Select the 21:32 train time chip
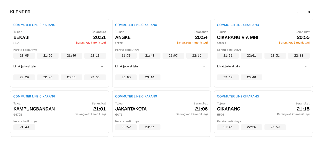 (x=228, y=56)
